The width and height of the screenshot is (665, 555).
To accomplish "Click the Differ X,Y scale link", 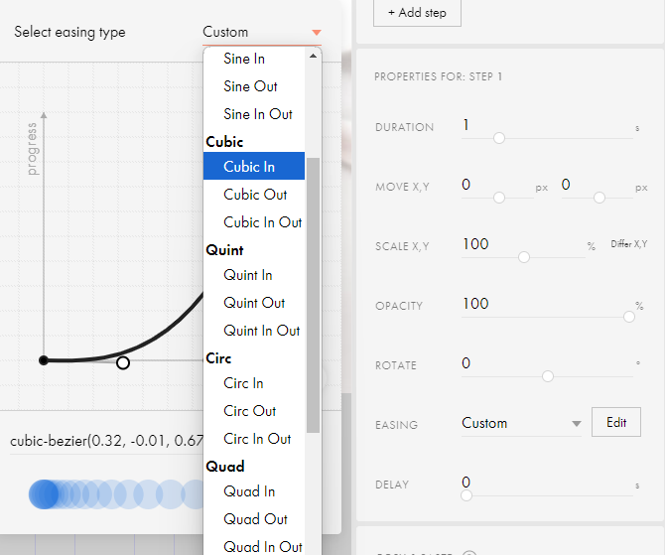I will tap(628, 244).
